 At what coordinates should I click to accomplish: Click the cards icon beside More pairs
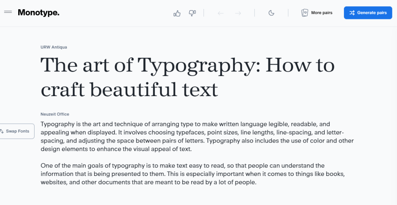coord(305,13)
